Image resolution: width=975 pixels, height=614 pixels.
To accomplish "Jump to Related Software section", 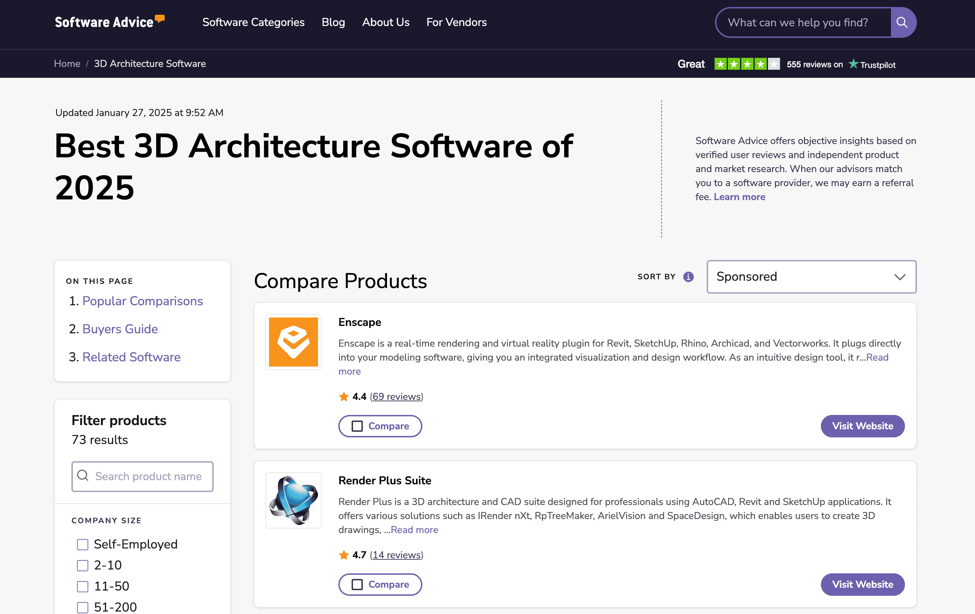I will 132,357.
